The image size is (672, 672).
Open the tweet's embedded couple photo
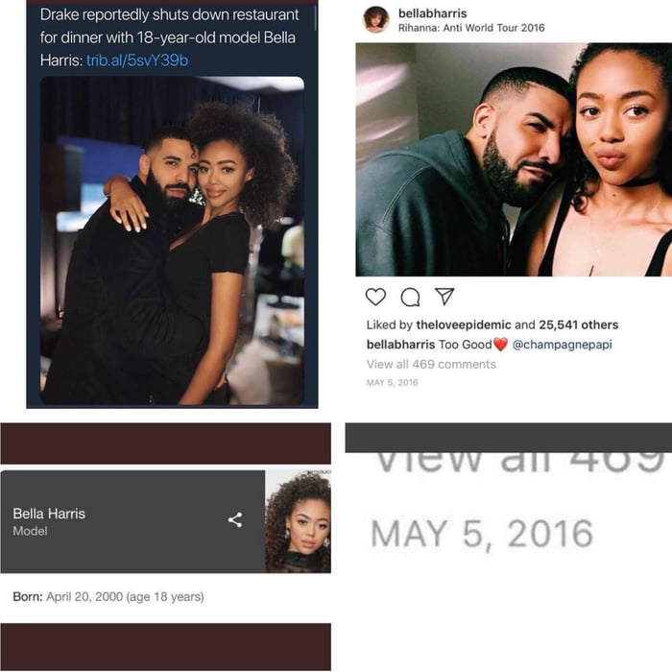[x=172, y=240]
